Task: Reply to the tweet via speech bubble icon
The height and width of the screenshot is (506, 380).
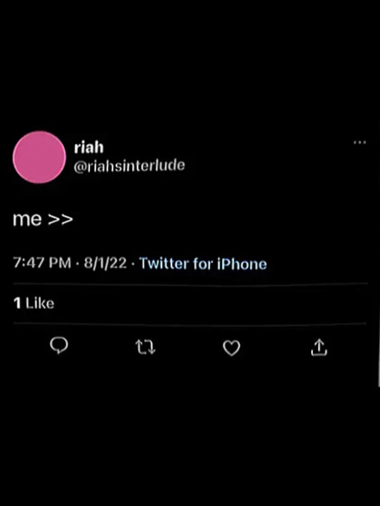Action: [x=59, y=346]
